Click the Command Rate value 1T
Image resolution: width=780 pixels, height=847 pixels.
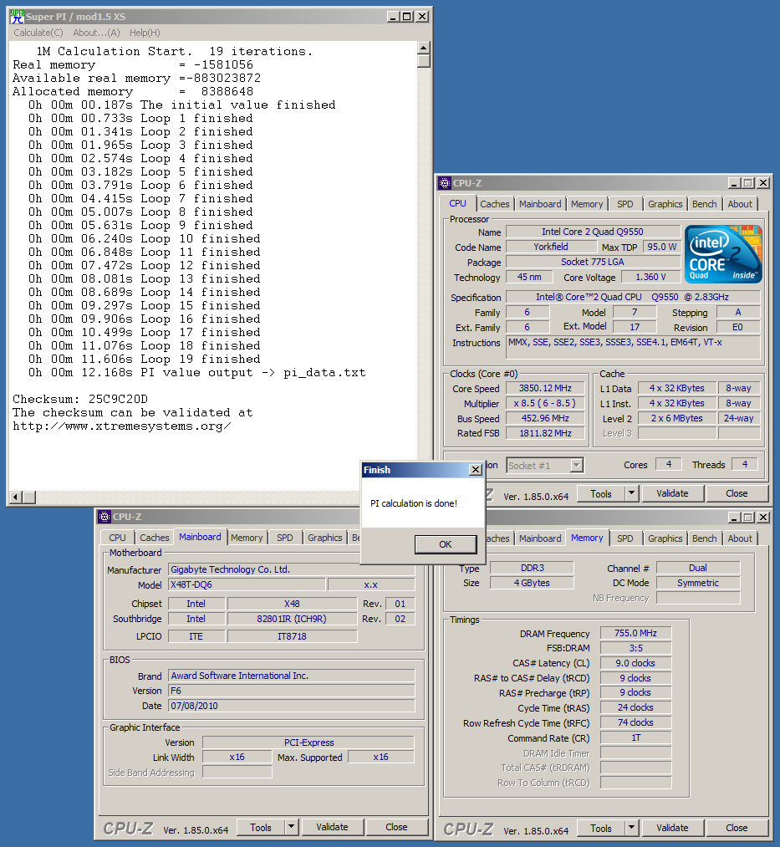tap(635, 737)
